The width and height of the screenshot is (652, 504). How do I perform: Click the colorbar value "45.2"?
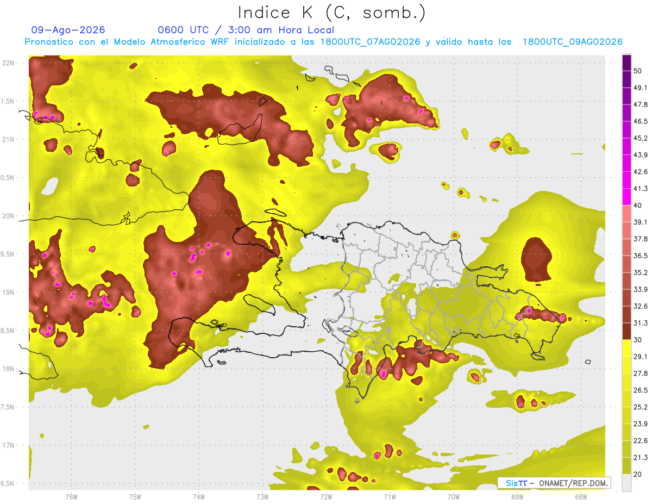click(x=641, y=138)
